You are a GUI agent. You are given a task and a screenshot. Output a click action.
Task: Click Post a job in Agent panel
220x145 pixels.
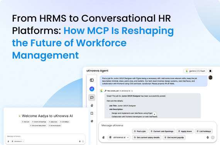click(140, 132)
